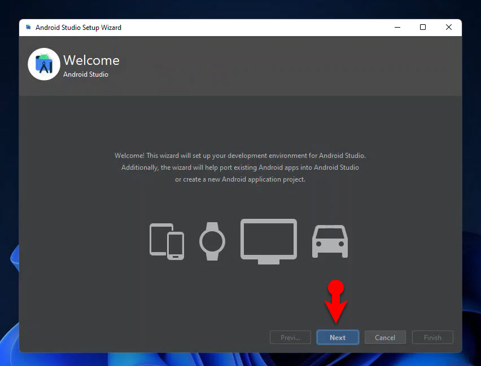Click the first line of the welcome message
Viewport: 481px width, 366px height.
pyautogui.click(x=240, y=156)
